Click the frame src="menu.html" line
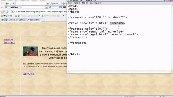Screen dimensions: 173x97 [x=96, y=32]
